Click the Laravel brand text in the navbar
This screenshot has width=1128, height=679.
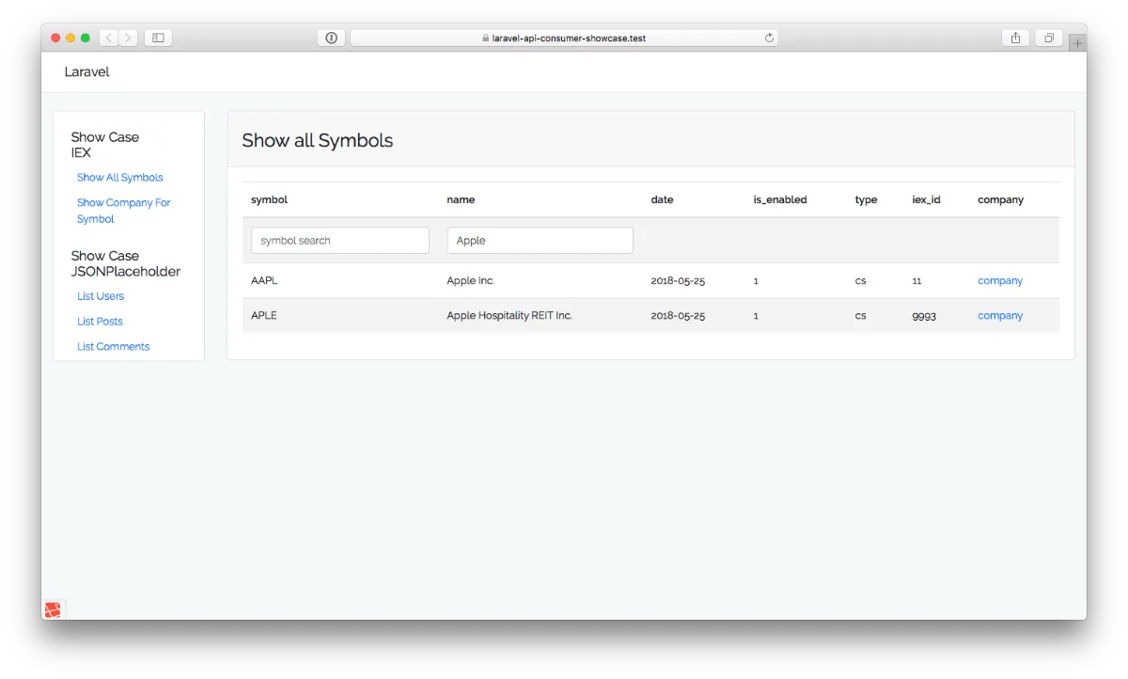[x=86, y=71]
